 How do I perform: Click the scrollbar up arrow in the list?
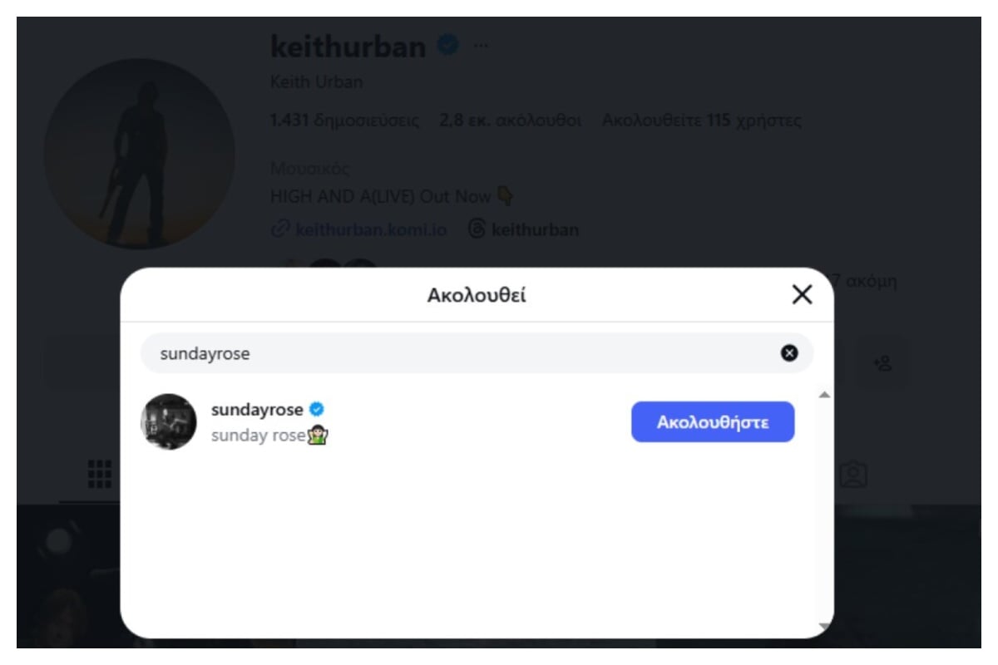pos(824,395)
